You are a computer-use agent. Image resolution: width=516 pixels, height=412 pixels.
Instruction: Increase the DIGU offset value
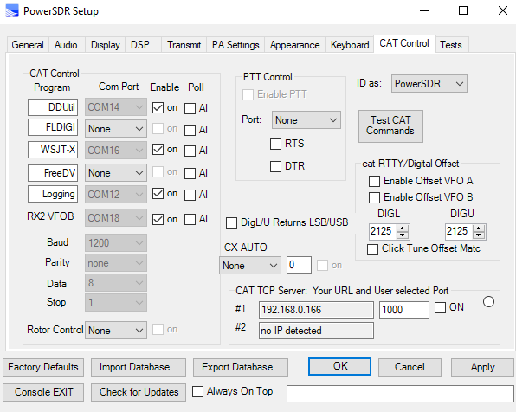click(479, 228)
